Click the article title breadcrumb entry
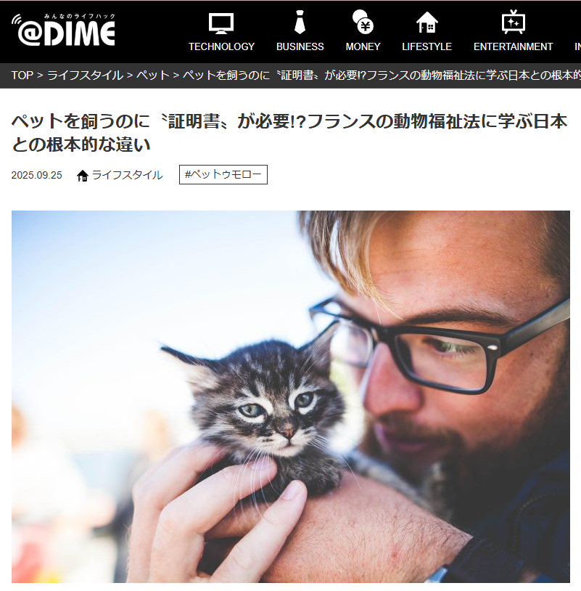 click(x=382, y=76)
